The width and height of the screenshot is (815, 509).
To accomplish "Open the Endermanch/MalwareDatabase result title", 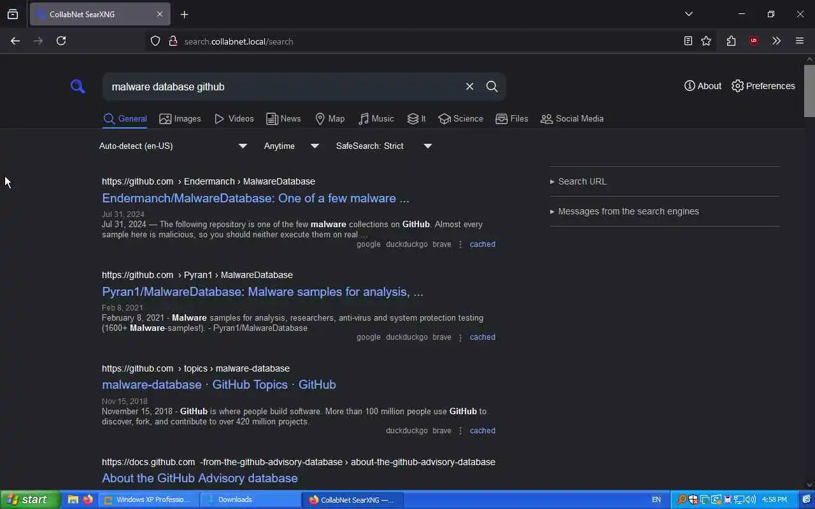I will (x=255, y=198).
